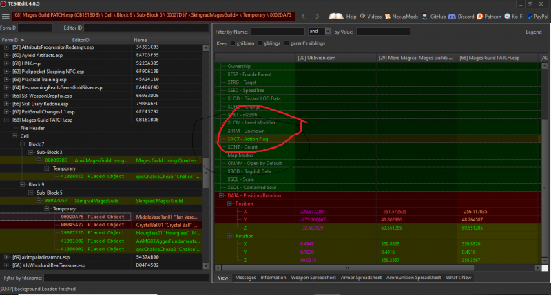Focus the Editor ID input field
The height and width of the screenshot is (295, 551).
click(146, 28)
